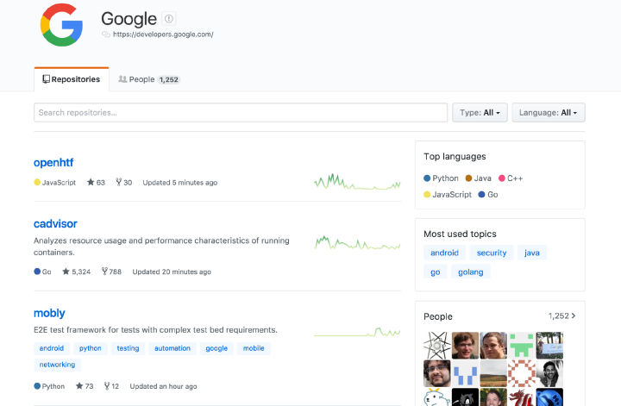Viewport: 621px width, 406px height.
Task: Click the star icon on openhtf
Action: tap(91, 183)
